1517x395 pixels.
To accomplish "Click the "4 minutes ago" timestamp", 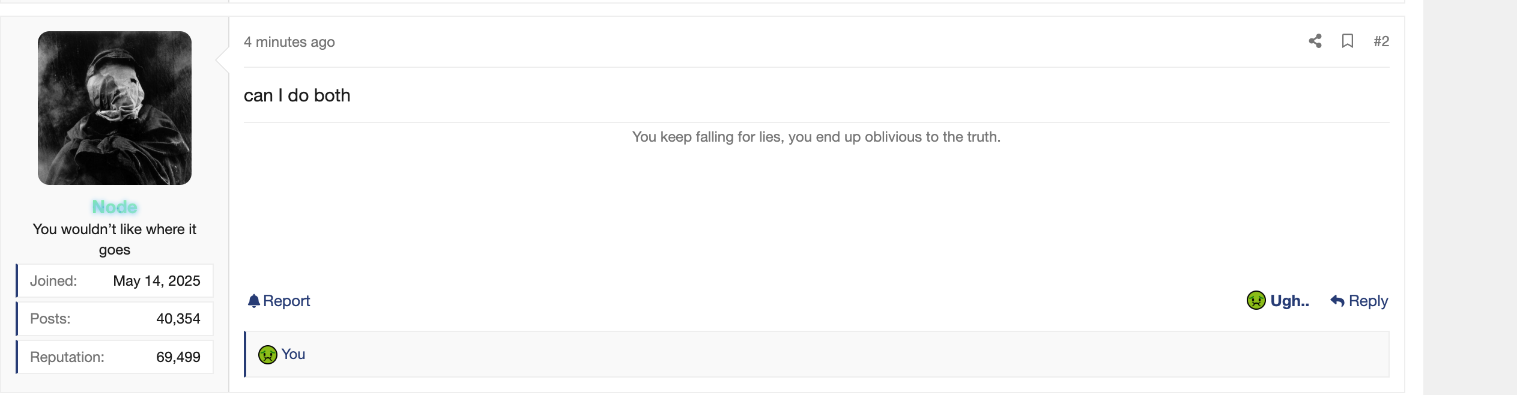I will (x=289, y=42).
